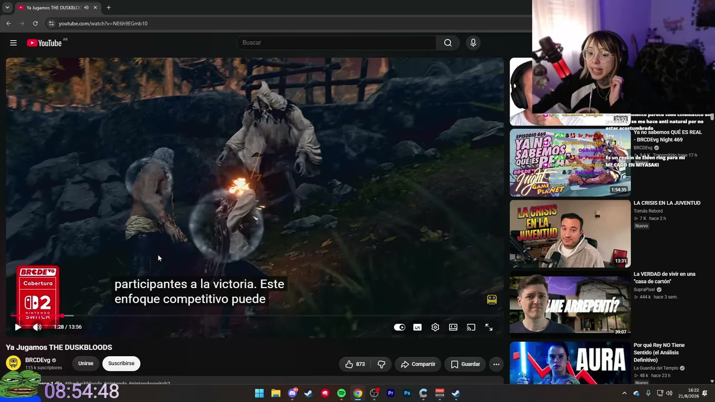
Task: Visit the Tomás Rebord channel
Action: point(648,211)
